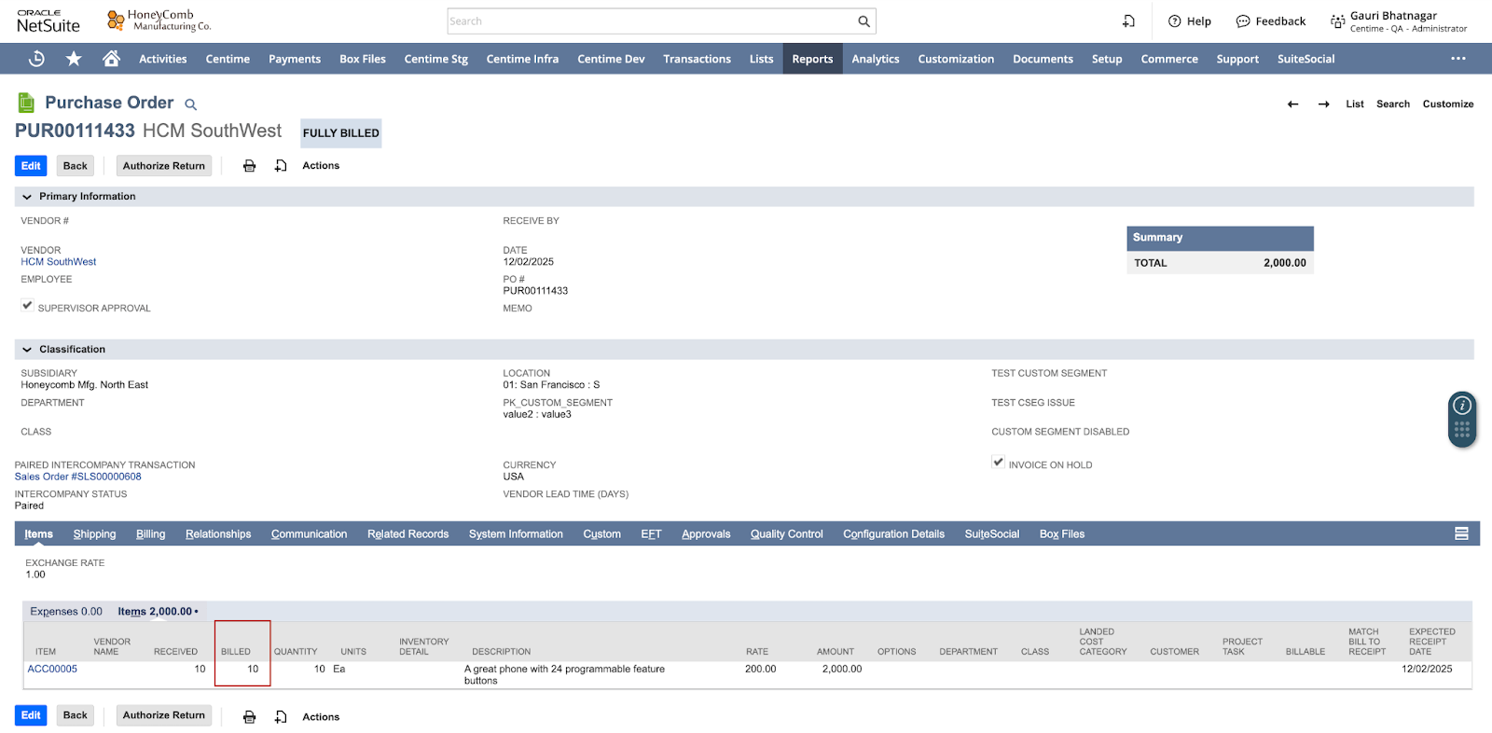Go to next record with right arrow
This screenshot has height=733, width=1492.
1323,104
